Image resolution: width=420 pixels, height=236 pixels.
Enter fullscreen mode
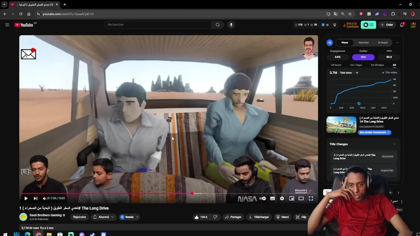(311, 198)
